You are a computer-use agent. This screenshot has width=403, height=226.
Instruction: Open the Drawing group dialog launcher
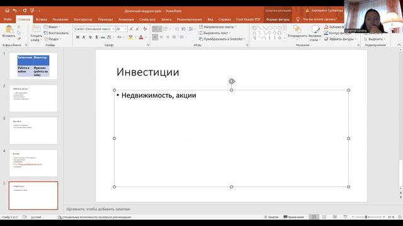tap(358, 45)
